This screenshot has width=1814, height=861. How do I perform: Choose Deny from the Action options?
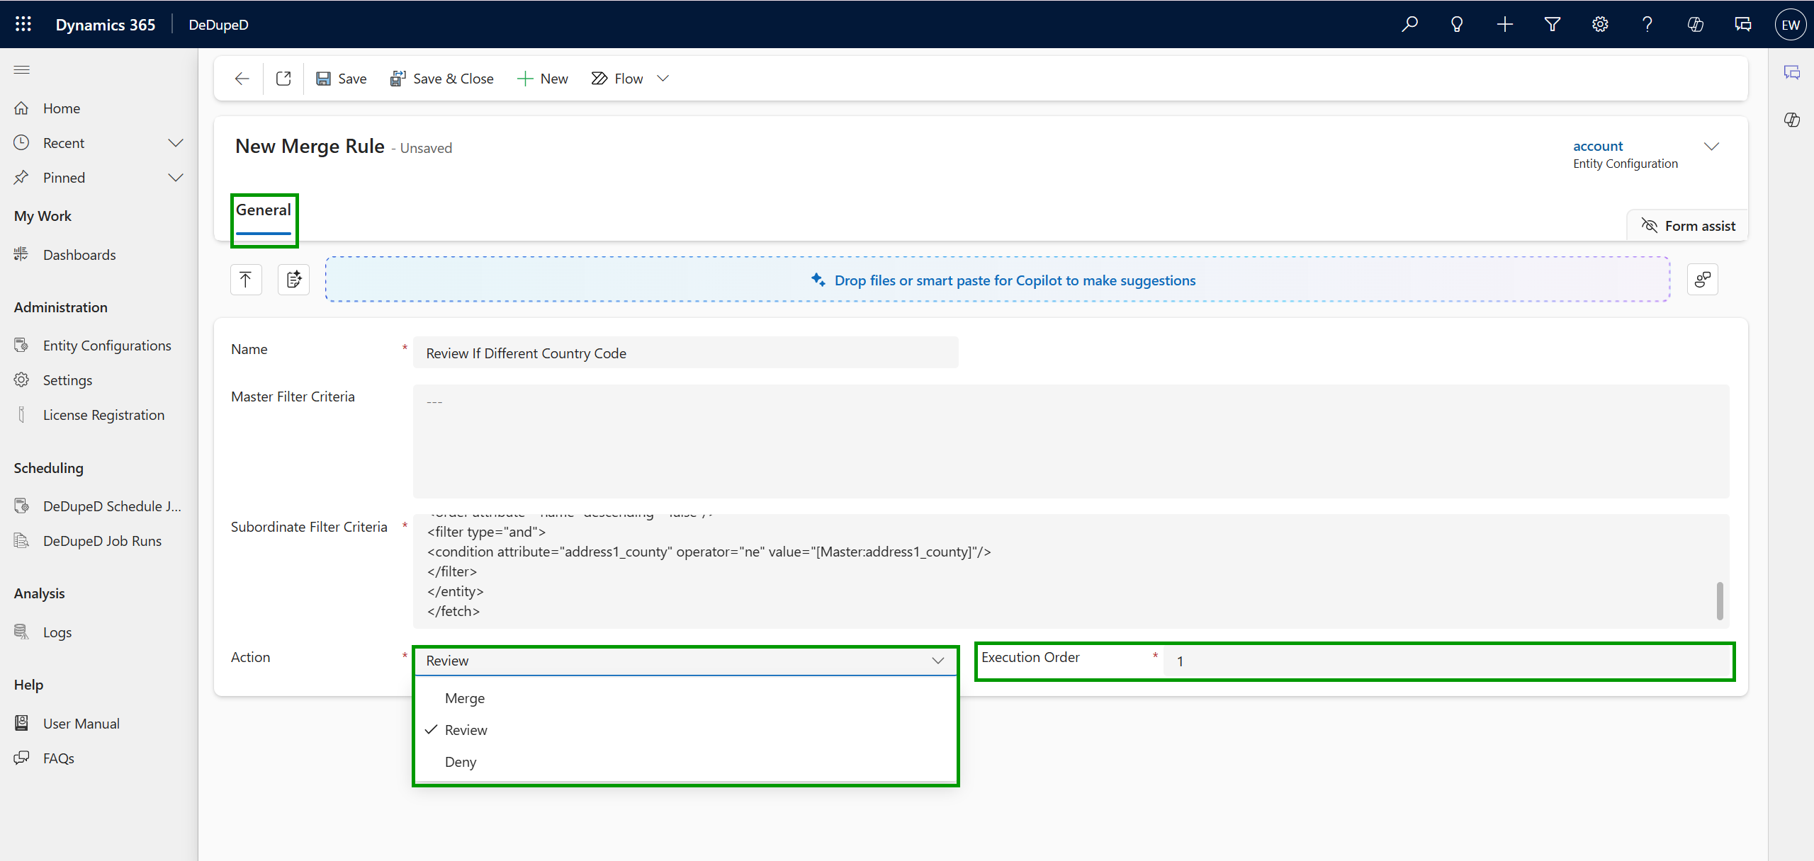coord(461,762)
